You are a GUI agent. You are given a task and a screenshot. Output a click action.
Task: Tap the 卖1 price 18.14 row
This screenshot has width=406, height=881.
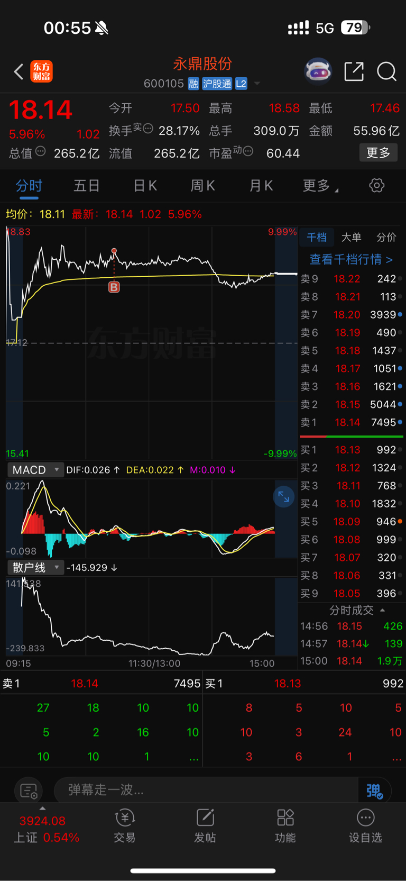click(x=352, y=422)
